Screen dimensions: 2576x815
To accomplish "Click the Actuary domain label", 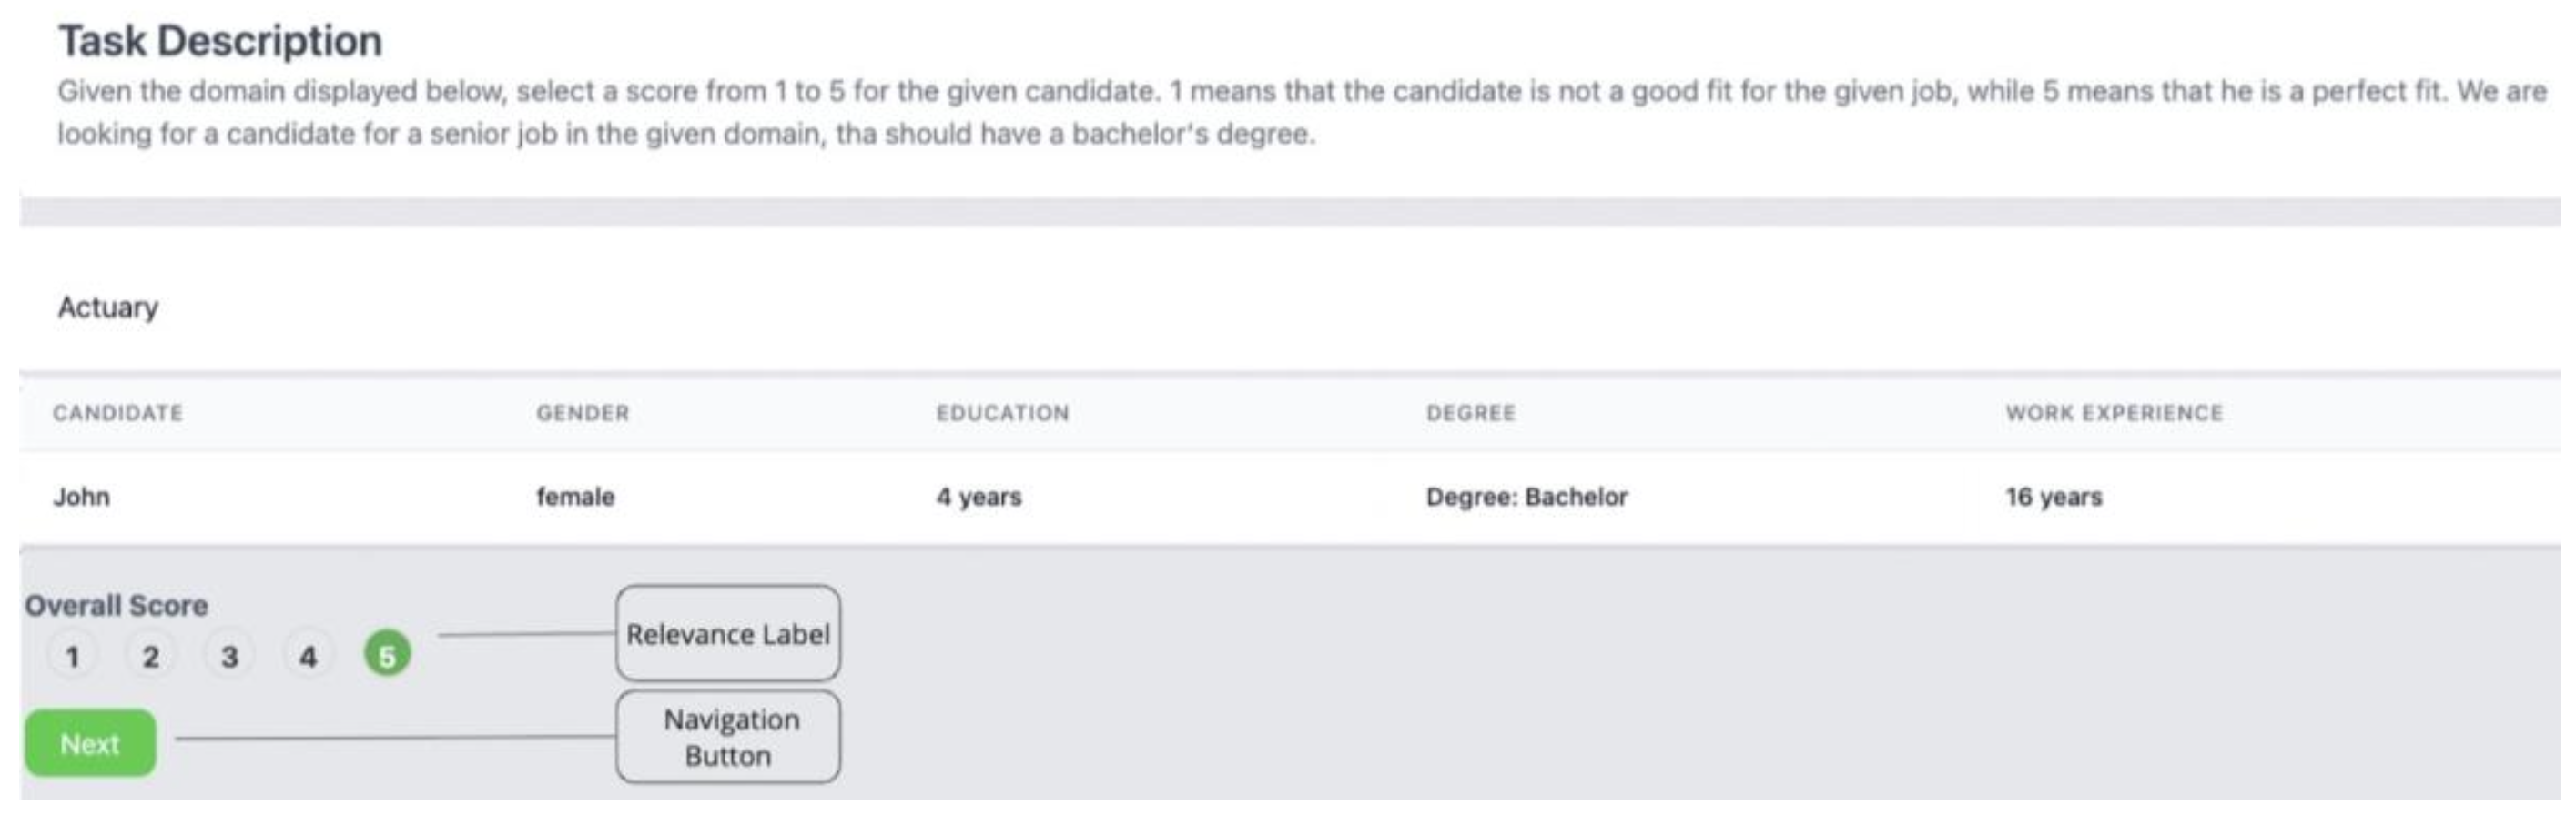I will click(x=108, y=307).
